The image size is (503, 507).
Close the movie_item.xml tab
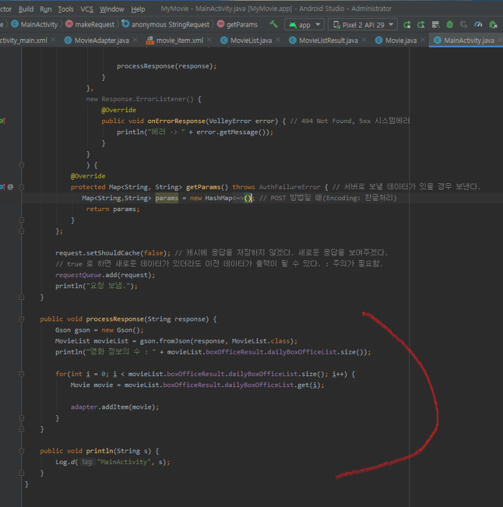(x=210, y=40)
